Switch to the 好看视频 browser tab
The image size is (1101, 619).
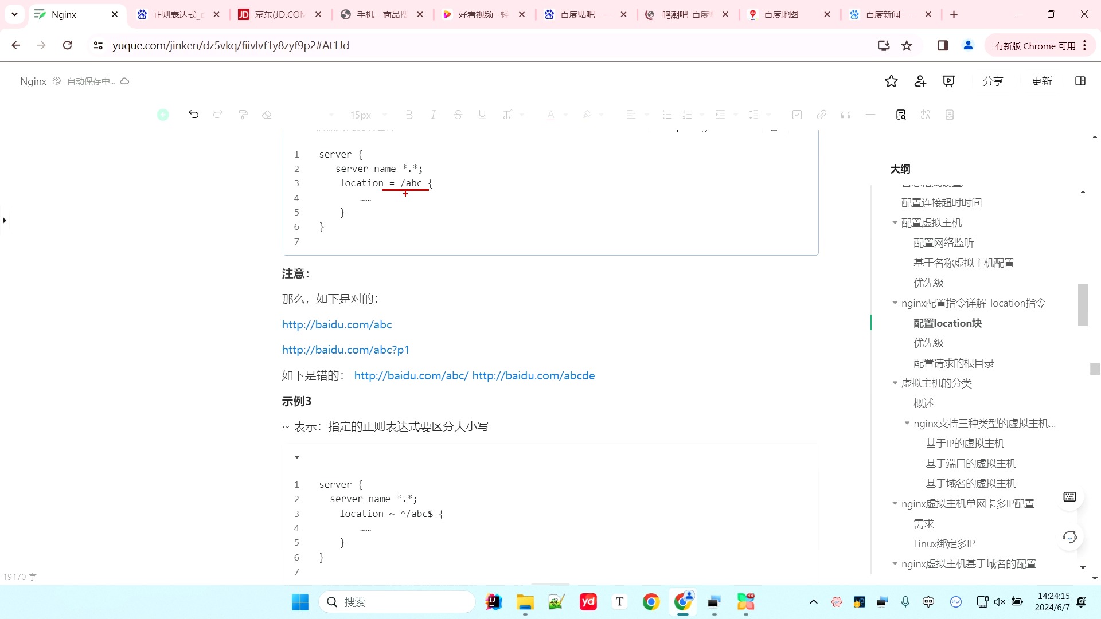pyautogui.click(x=483, y=14)
